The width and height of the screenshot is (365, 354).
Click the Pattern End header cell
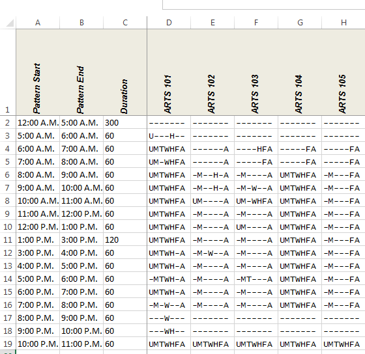(81, 72)
